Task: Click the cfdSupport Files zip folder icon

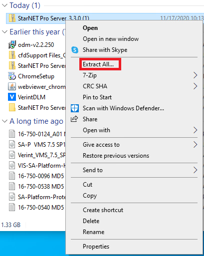Action: [12, 55]
